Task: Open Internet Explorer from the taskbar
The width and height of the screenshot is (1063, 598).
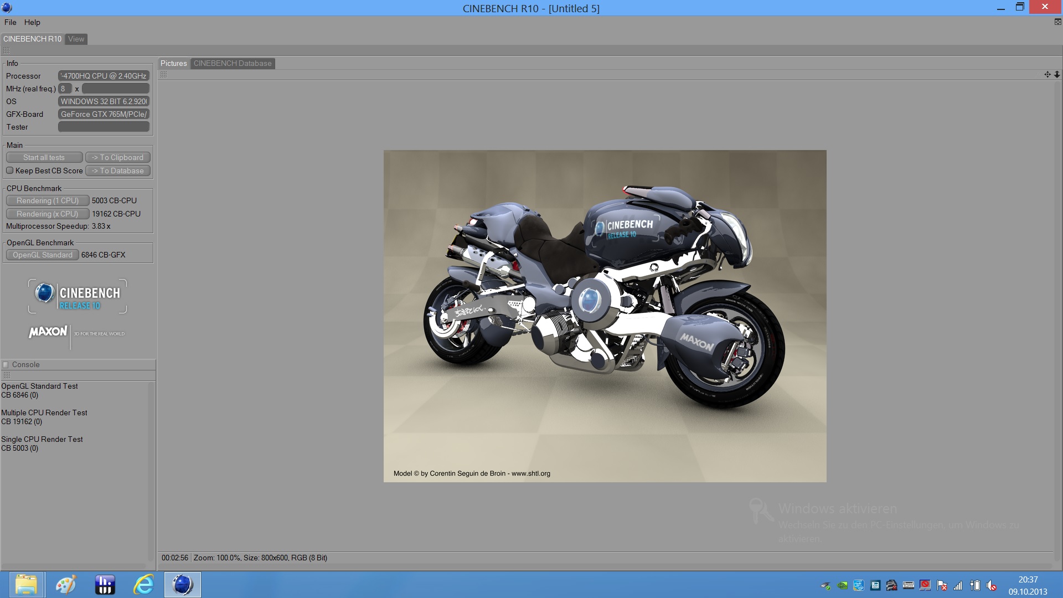Action: pyautogui.click(x=143, y=585)
